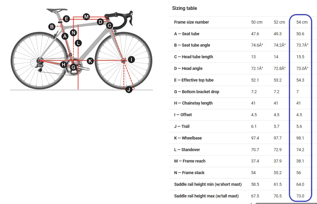Select the K — Wheelbase row label
The width and height of the screenshot is (317, 204).
pos(188,138)
